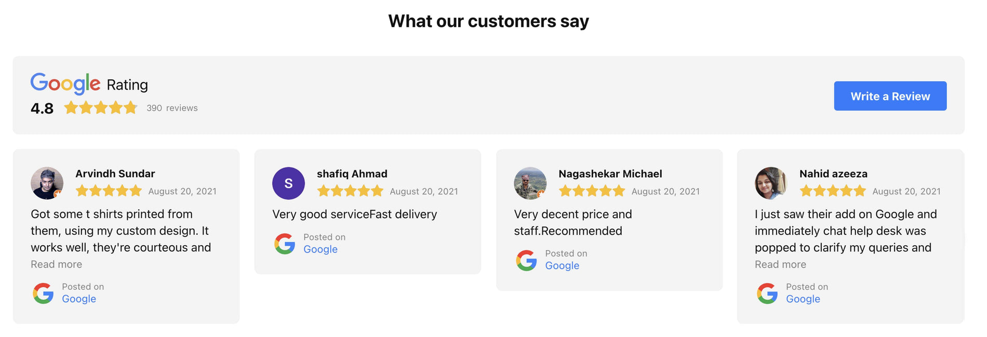This screenshot has width=987, height=337.
Task: Click the 390 reviews count text
Action: tap(172, 108)
